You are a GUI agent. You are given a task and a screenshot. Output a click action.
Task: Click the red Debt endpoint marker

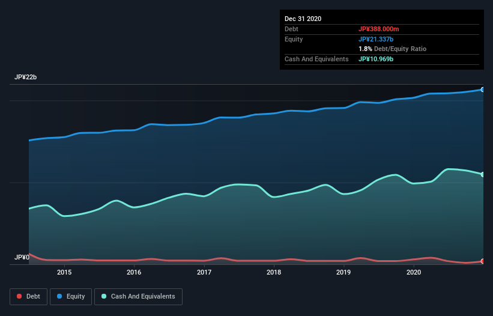[x=482, y=261]
